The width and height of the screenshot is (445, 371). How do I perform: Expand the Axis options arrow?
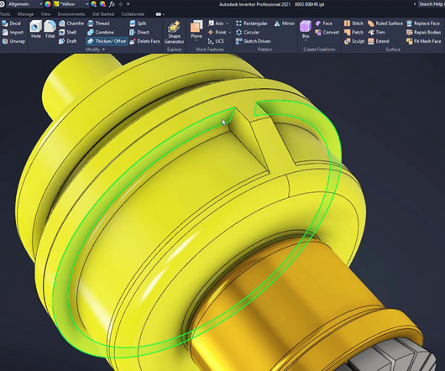pyautogui.click(x=228, y=24)
